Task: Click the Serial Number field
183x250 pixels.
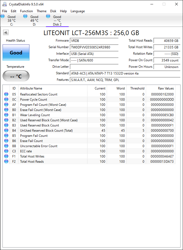Action: 94,47
